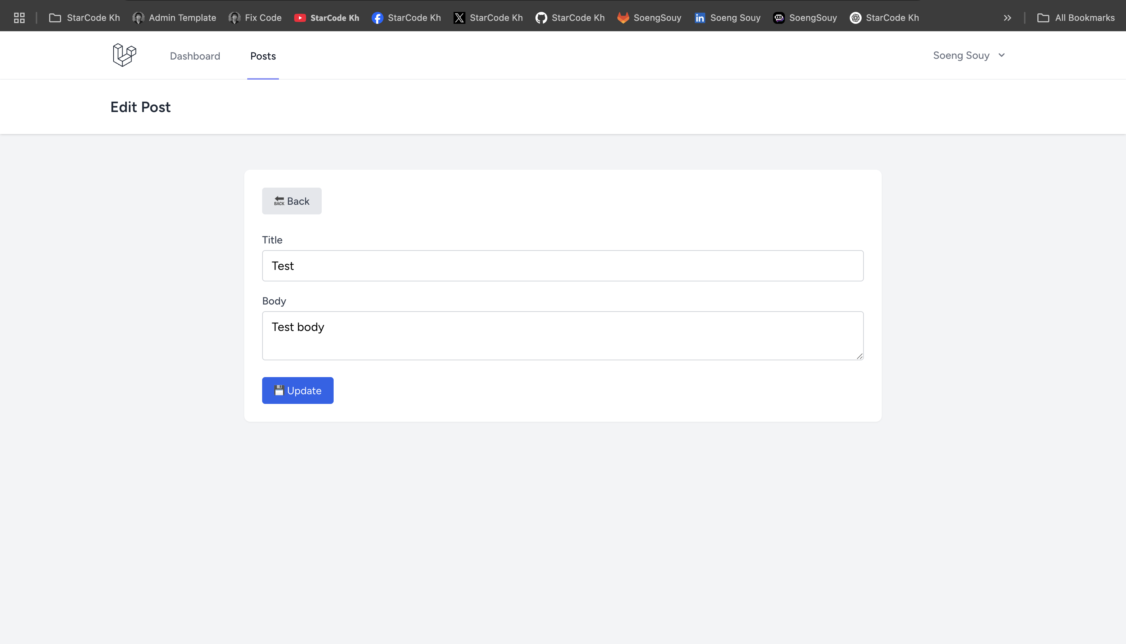This screenshot has width=1126, height=644.
Task: Open the X StarCode Kh bookmark
Action: pyautogui.click(x=487, y=18)
